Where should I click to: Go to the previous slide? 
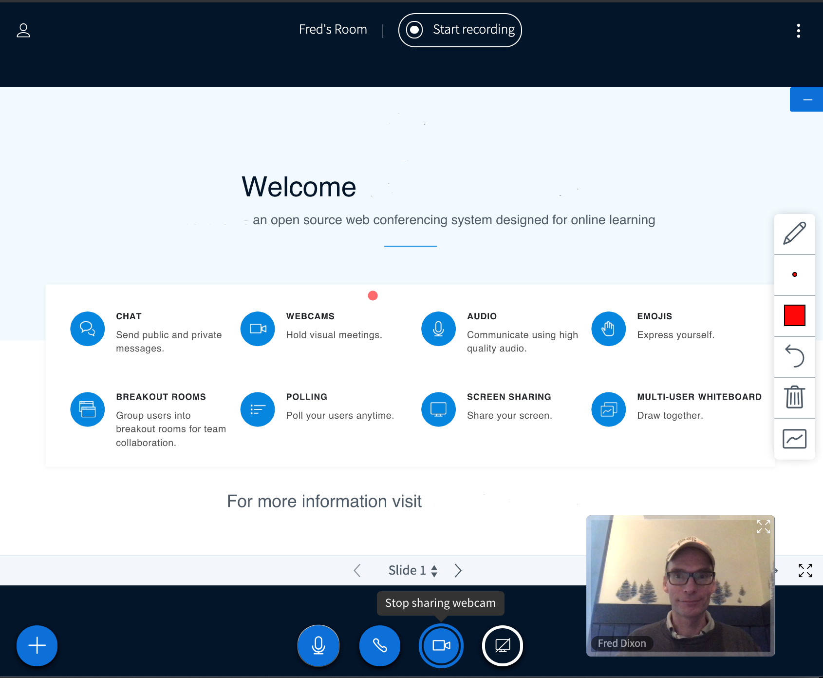[357, 570]
